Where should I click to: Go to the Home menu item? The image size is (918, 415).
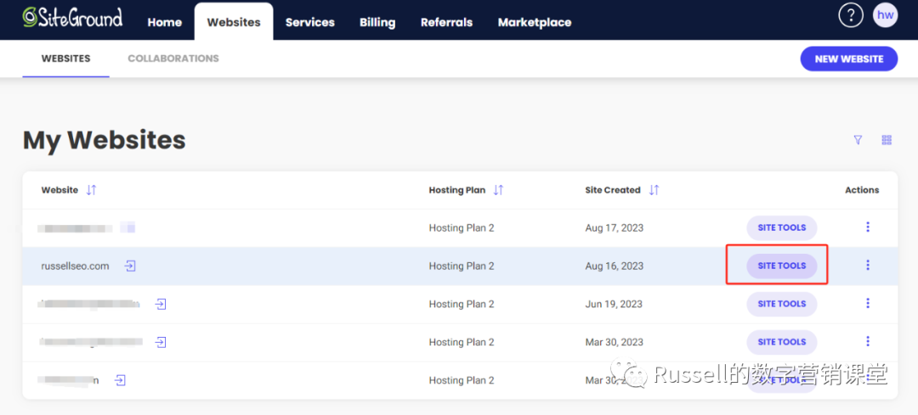pyautogui.click(x=164, y=22)
